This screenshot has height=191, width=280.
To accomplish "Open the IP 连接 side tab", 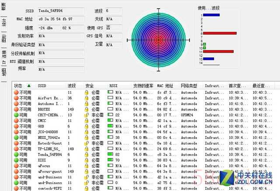I will point(3,57).
